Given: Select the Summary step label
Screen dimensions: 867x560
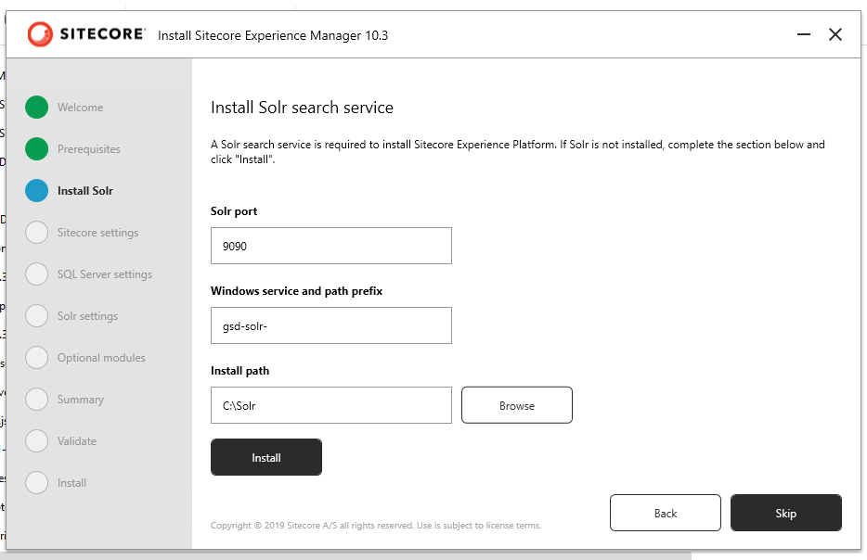Looking at the screenshot, I should tap(80, 400).
